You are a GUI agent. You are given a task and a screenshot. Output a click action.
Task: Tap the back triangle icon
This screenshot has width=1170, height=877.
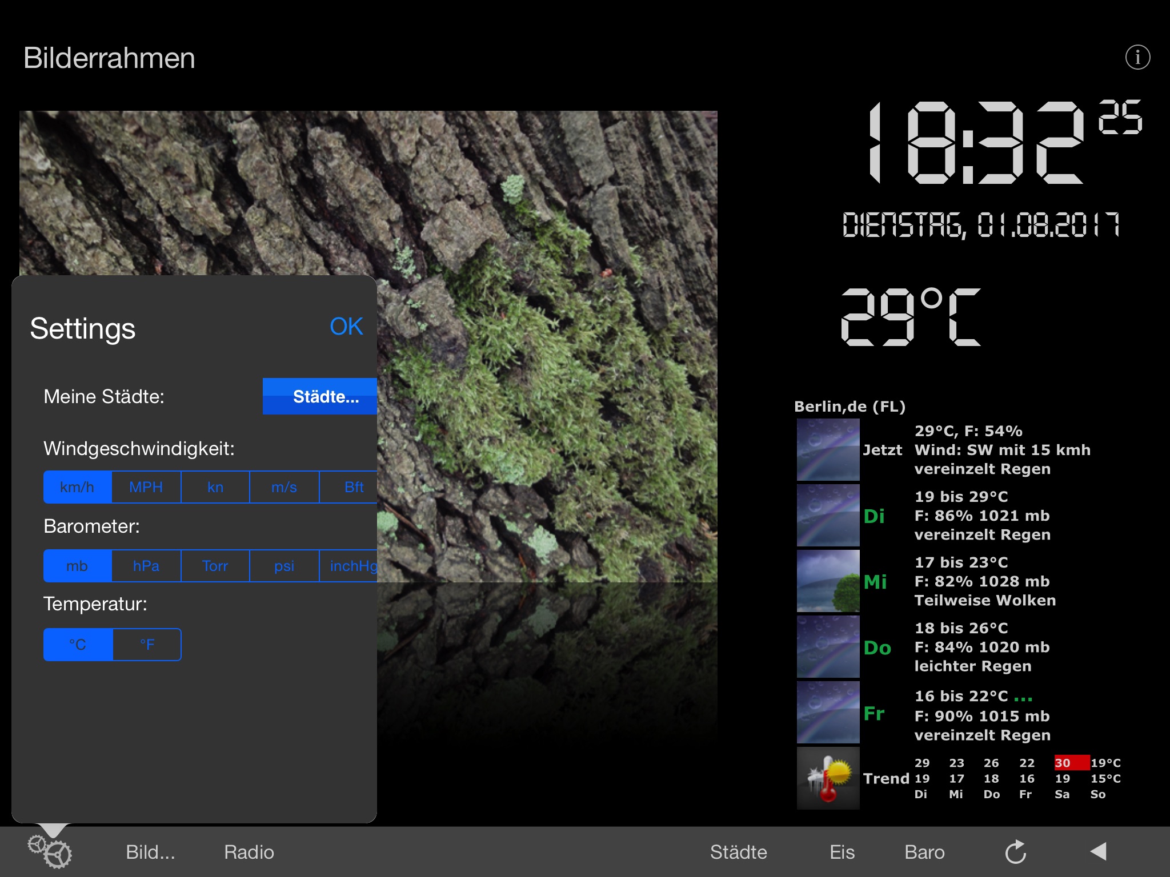point(1098,851)
